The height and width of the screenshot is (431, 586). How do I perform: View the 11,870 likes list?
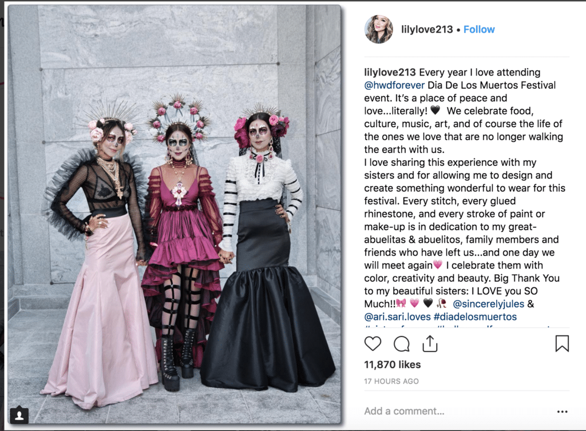coord(393,365)
